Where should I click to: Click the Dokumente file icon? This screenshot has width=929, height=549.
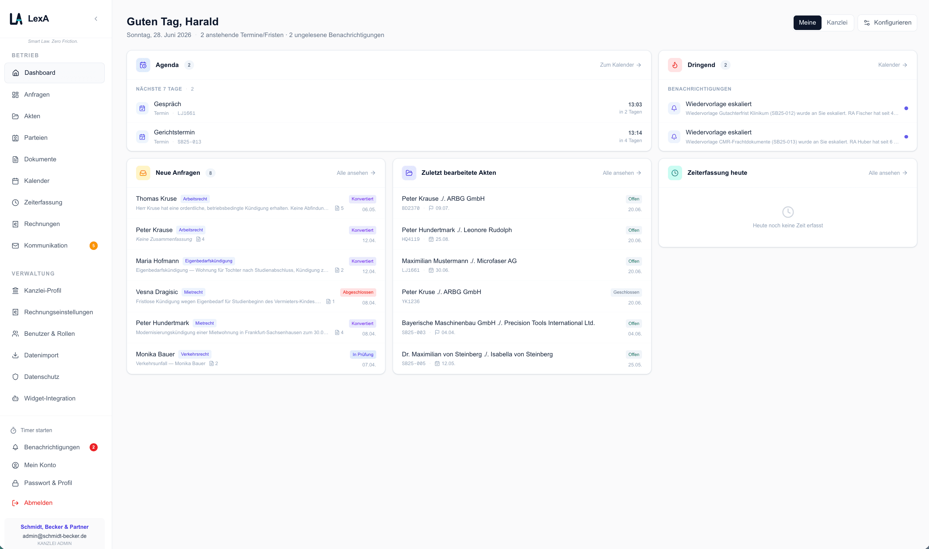15,159
